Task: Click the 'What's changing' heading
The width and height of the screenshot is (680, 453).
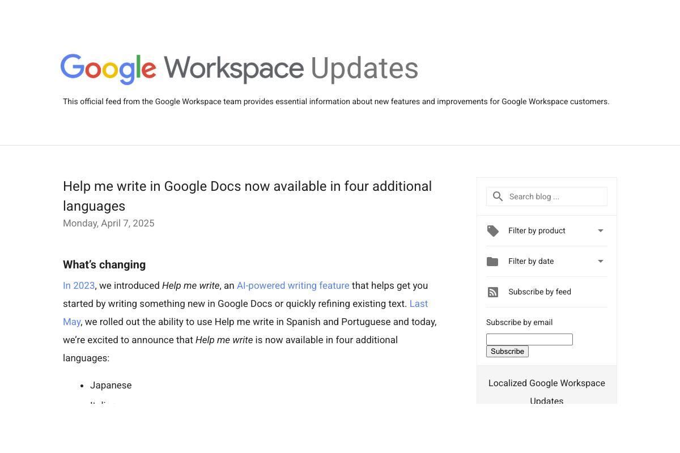Action: coord(104,264)
